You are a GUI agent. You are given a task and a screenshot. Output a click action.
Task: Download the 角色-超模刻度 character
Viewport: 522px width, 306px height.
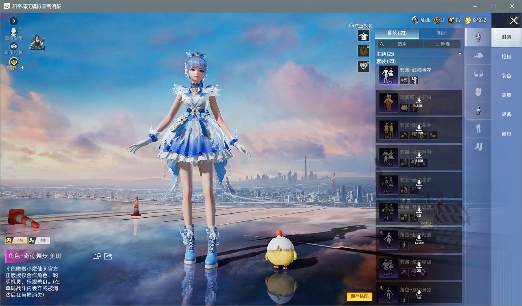419,238
